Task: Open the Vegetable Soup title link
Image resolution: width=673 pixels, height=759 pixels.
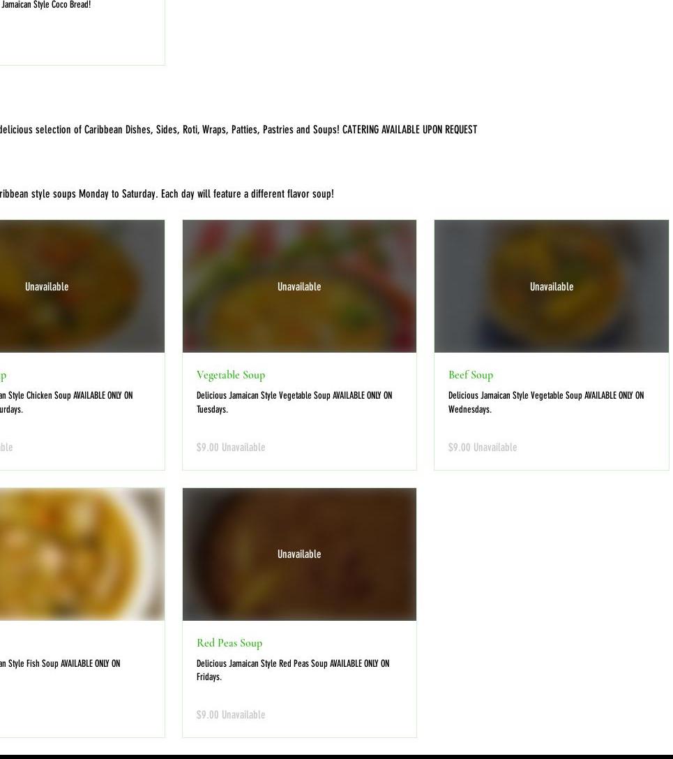Action: 231,375
